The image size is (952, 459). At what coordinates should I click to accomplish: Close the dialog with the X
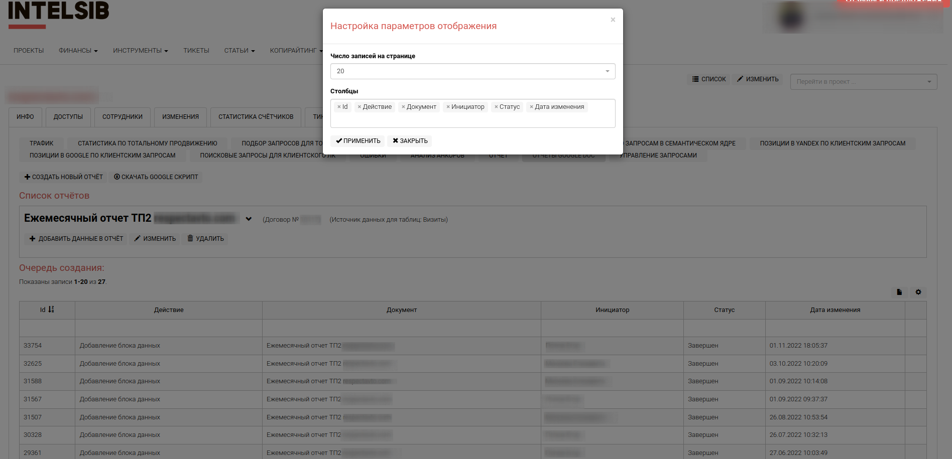coord(613,20)
